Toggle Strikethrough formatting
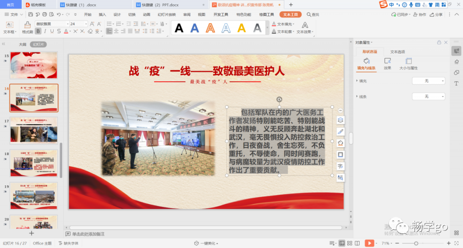The width and height of the screenshot is (463, 248). tap(59, 31)
